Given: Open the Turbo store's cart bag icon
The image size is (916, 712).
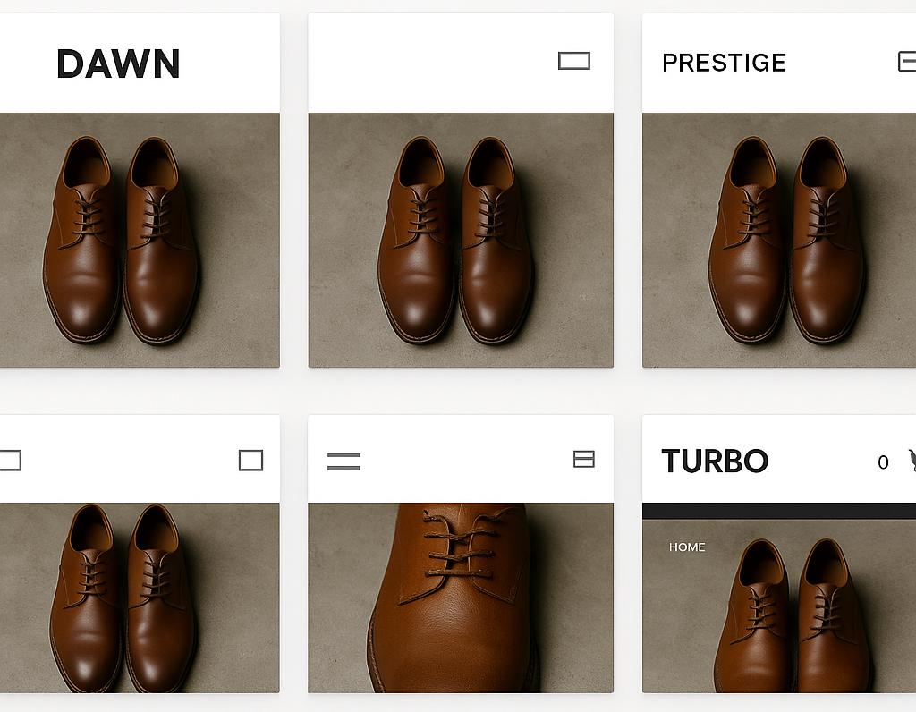Looking at the screenshot, I should click(910, 462).
